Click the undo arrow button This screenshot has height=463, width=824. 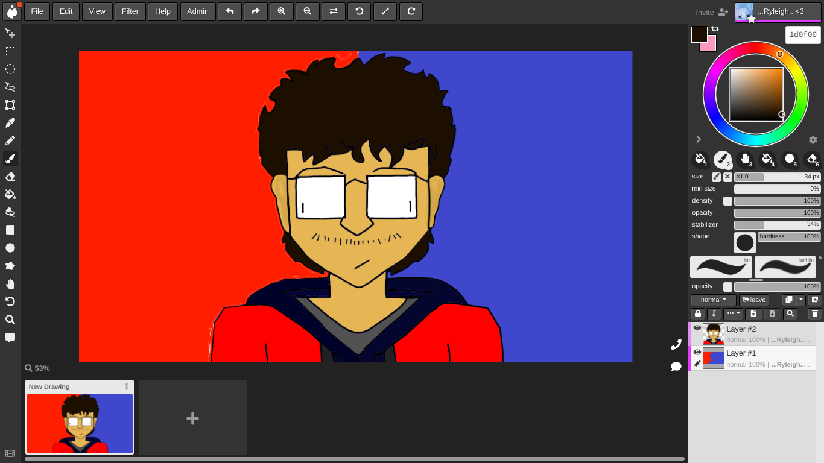pos(230,11)
